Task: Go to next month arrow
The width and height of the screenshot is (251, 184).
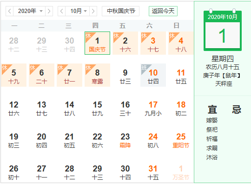Action: (93, 11)
